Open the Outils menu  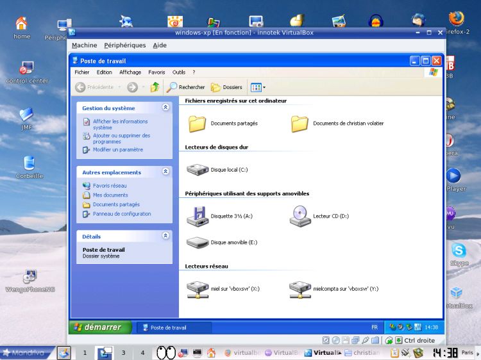coord(178,72)
